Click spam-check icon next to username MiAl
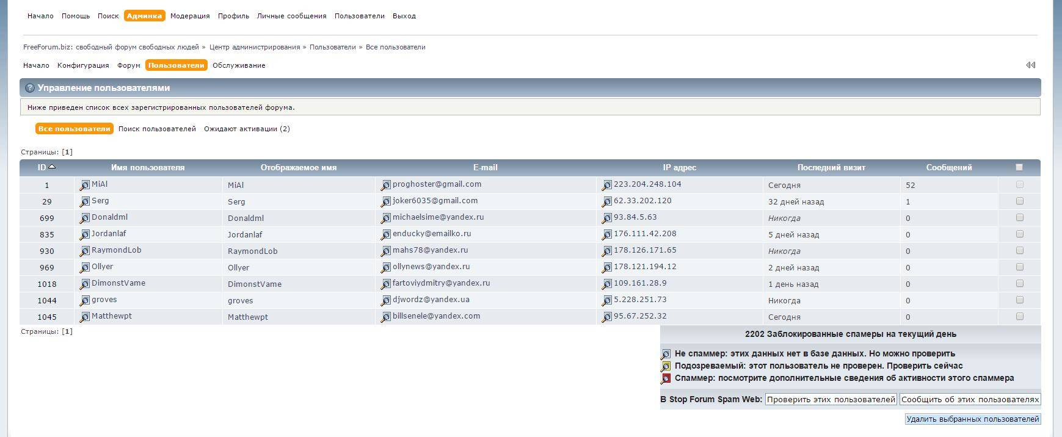Screen dimensions: 1062x437 (85, 185)
